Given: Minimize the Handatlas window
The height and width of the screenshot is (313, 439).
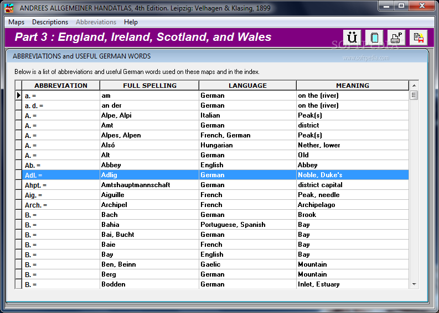Looking at the screenshot, I should (386, 6).
